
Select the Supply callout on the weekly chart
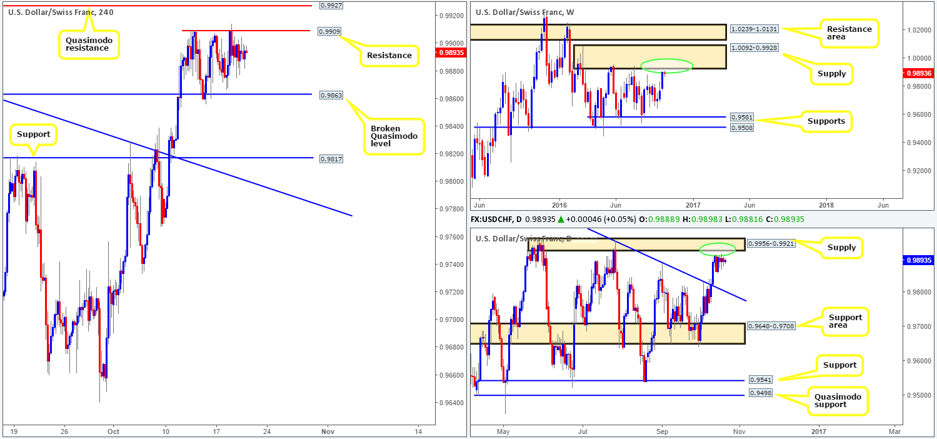point(831,73)
